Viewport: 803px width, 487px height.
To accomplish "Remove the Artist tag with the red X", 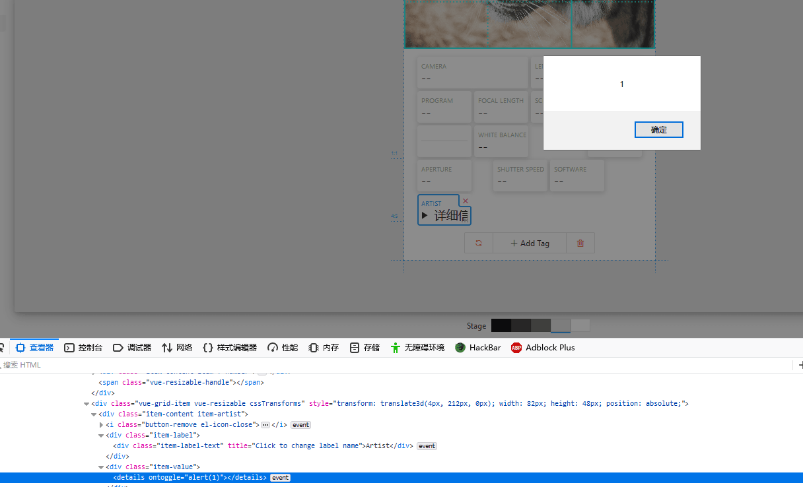I will point(466,201).
